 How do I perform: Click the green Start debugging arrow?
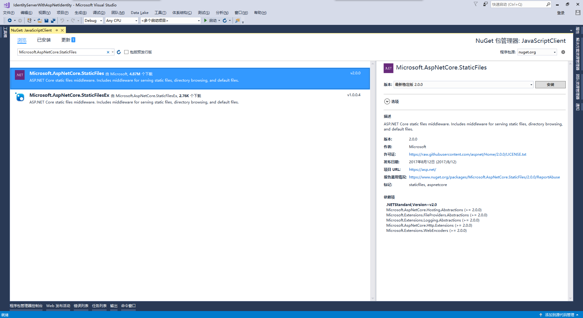206,20
